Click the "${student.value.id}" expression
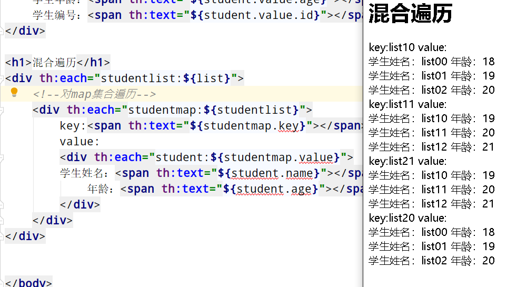The height and width of the screenshot is (287, 527). [x=255, y=15]
